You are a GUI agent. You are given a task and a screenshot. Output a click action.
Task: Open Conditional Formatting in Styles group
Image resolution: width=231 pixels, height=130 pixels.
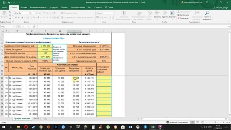(123, 16)
